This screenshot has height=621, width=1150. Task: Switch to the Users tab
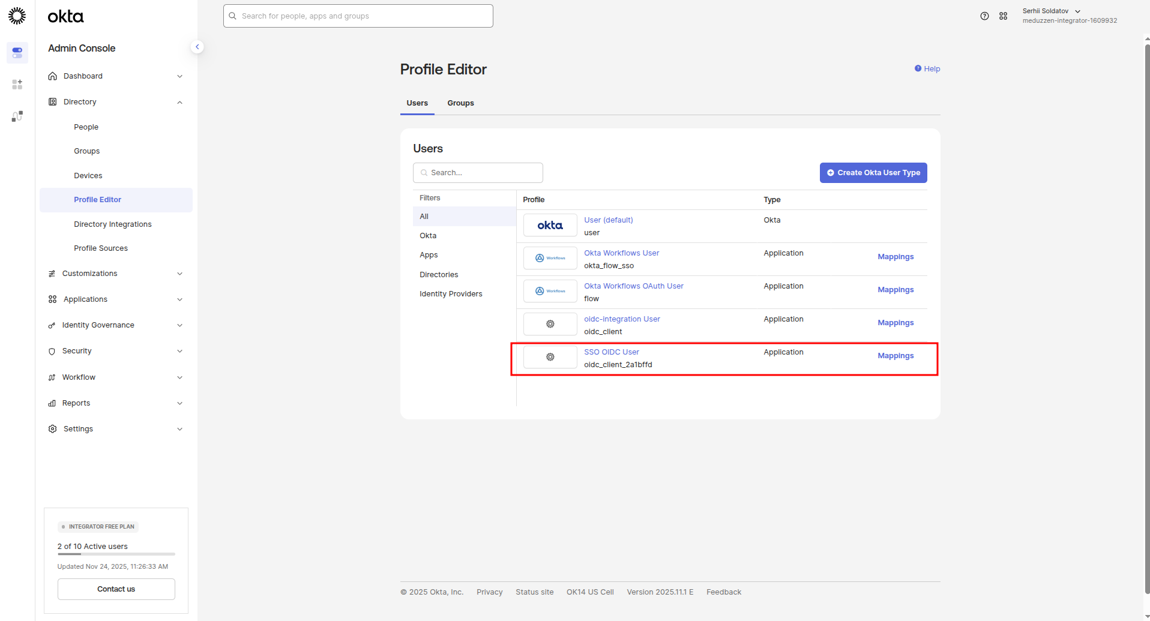[417, 103]
